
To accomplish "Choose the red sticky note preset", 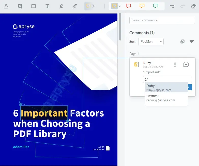I will coord(128,6).
